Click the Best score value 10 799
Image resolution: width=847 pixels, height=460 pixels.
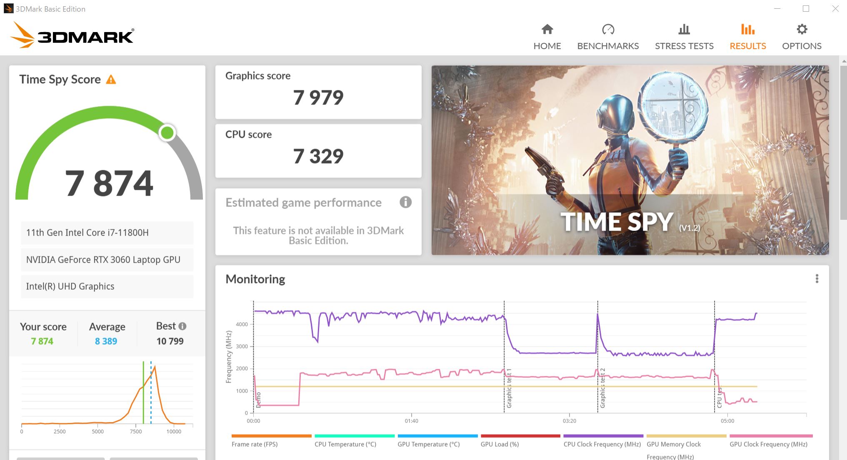coord(170,341)
